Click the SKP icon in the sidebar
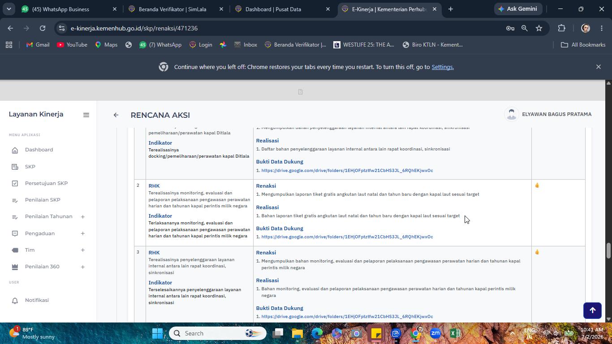The height and width of the screenshot is (344, 612). coord(15,167)
